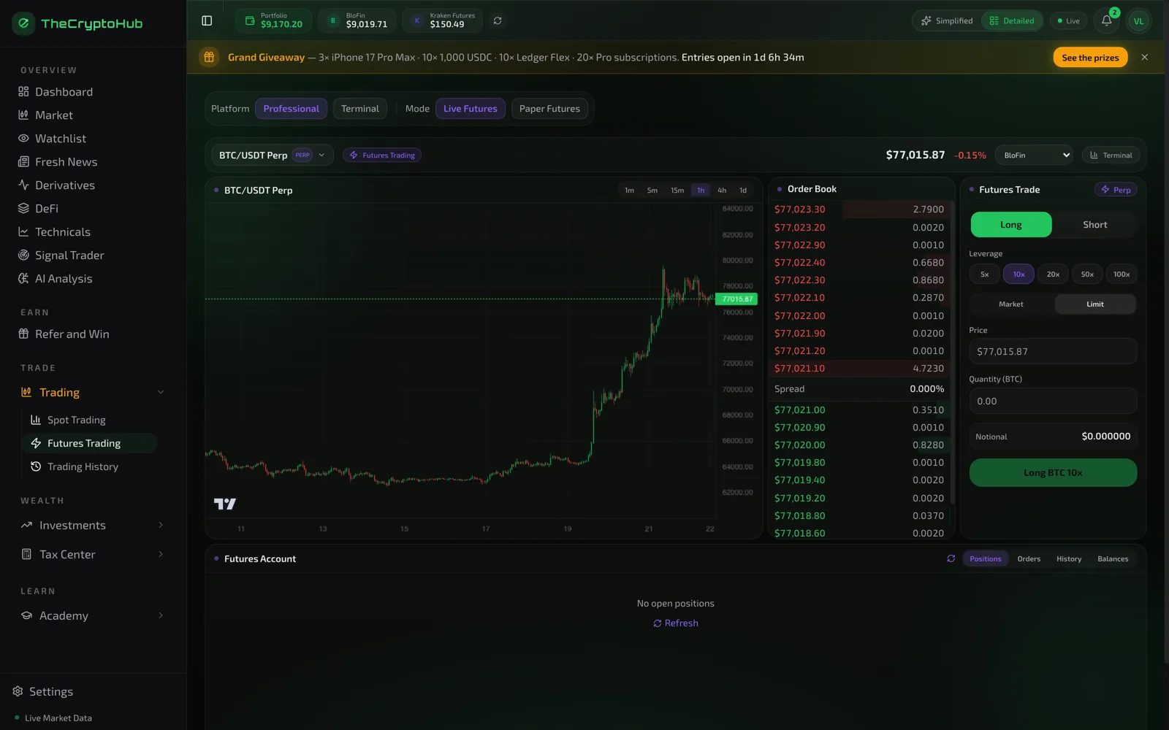Click the Grand Giveaway gift icon

coord(209,57)
